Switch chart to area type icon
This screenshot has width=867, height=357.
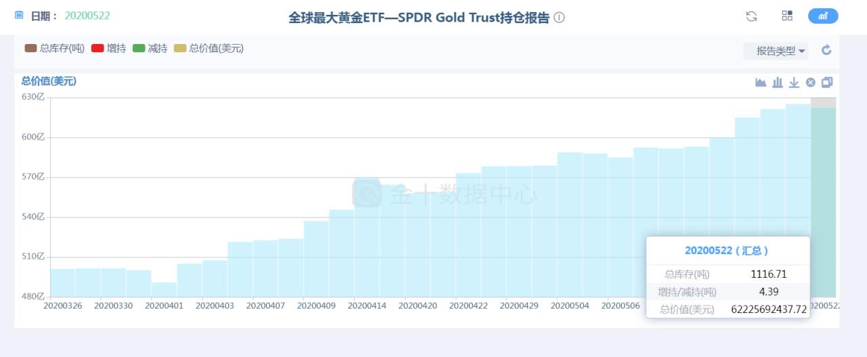(761, 83)
